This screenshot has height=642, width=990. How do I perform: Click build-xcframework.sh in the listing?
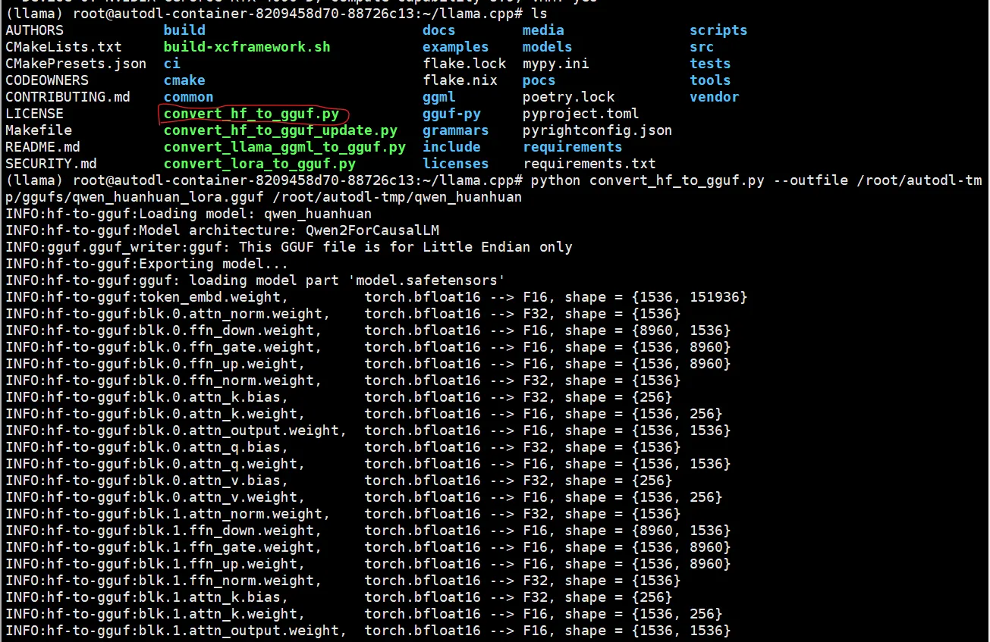(x=247, y=47)
